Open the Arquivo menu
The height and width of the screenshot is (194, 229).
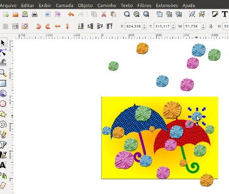point(8,6)
